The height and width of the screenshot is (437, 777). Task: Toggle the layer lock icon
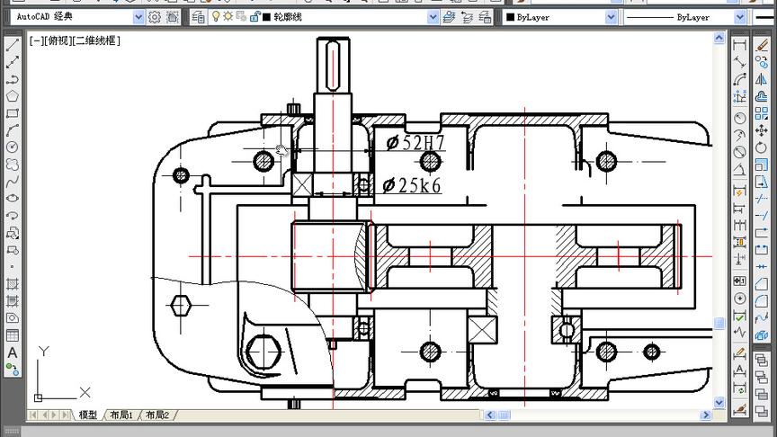click(255, 17)
